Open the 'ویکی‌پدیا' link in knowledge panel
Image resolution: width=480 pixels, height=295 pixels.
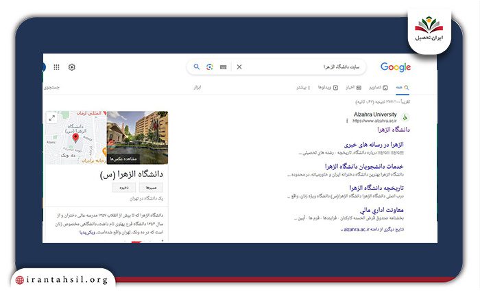87,233
